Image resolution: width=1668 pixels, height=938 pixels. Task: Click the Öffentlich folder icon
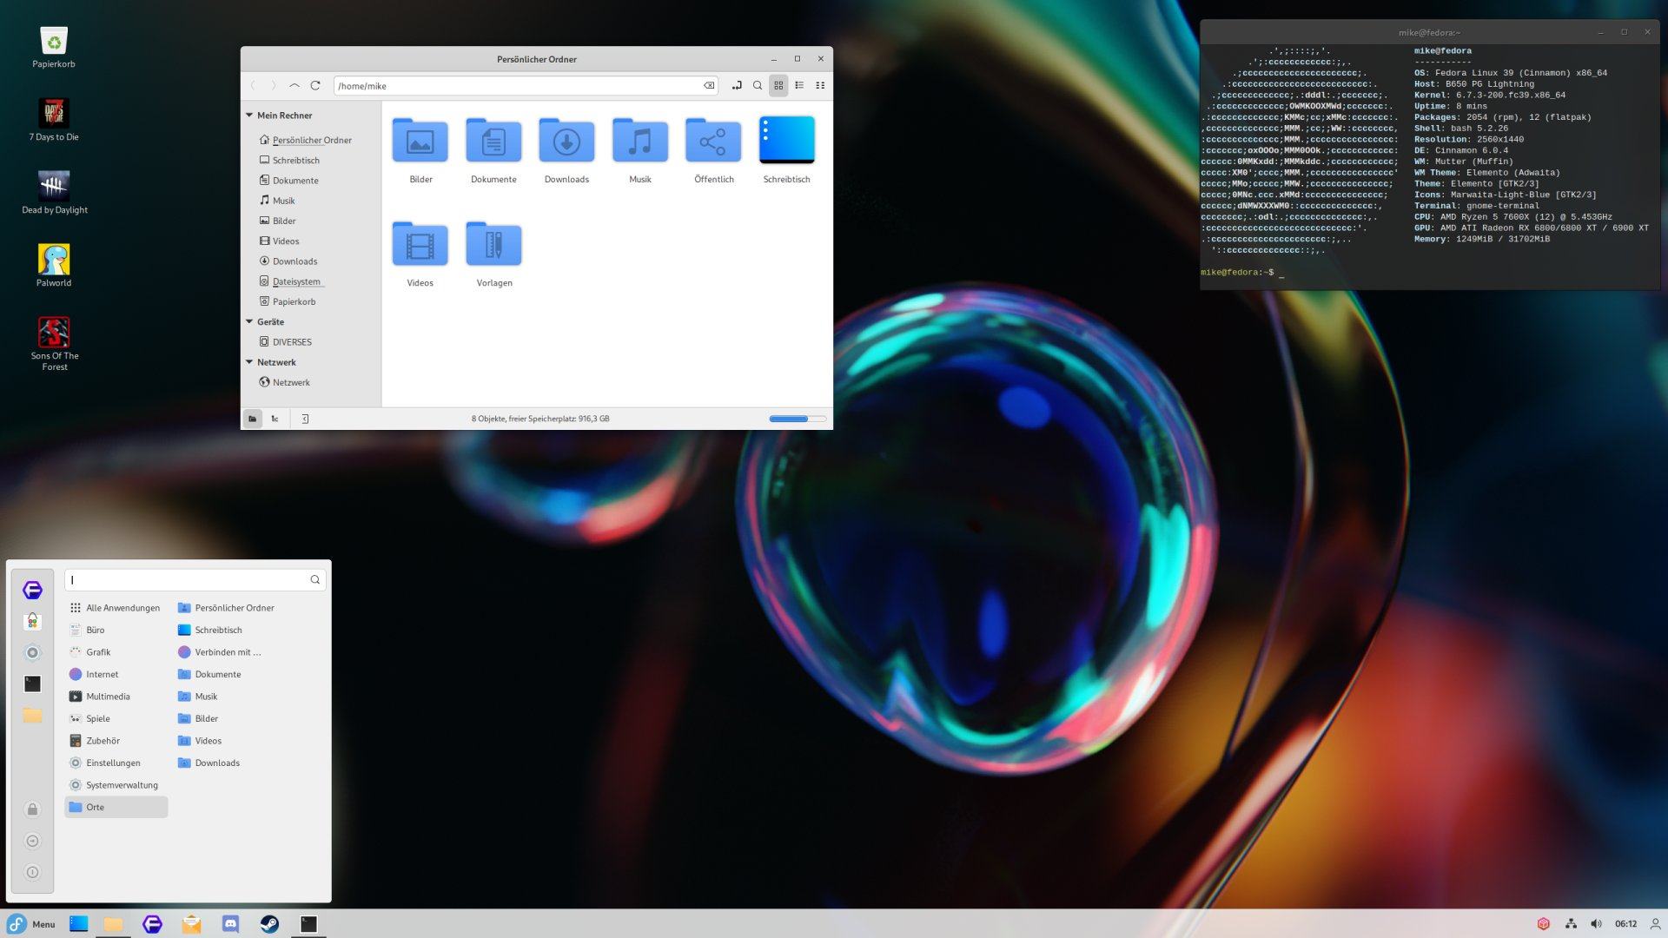coord(712,140)
